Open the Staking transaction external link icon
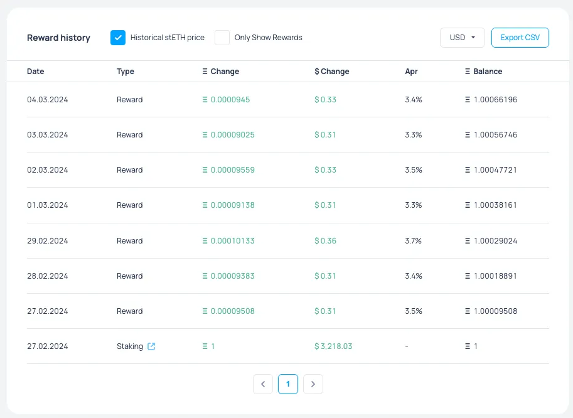 click(151, 346)
